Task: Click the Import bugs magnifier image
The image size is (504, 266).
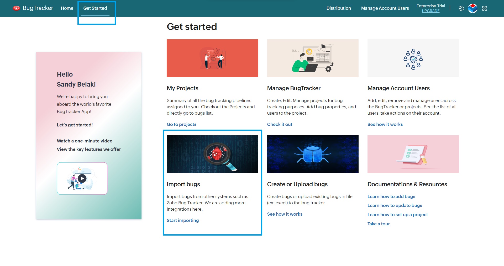Action: (x=212, y=154)
